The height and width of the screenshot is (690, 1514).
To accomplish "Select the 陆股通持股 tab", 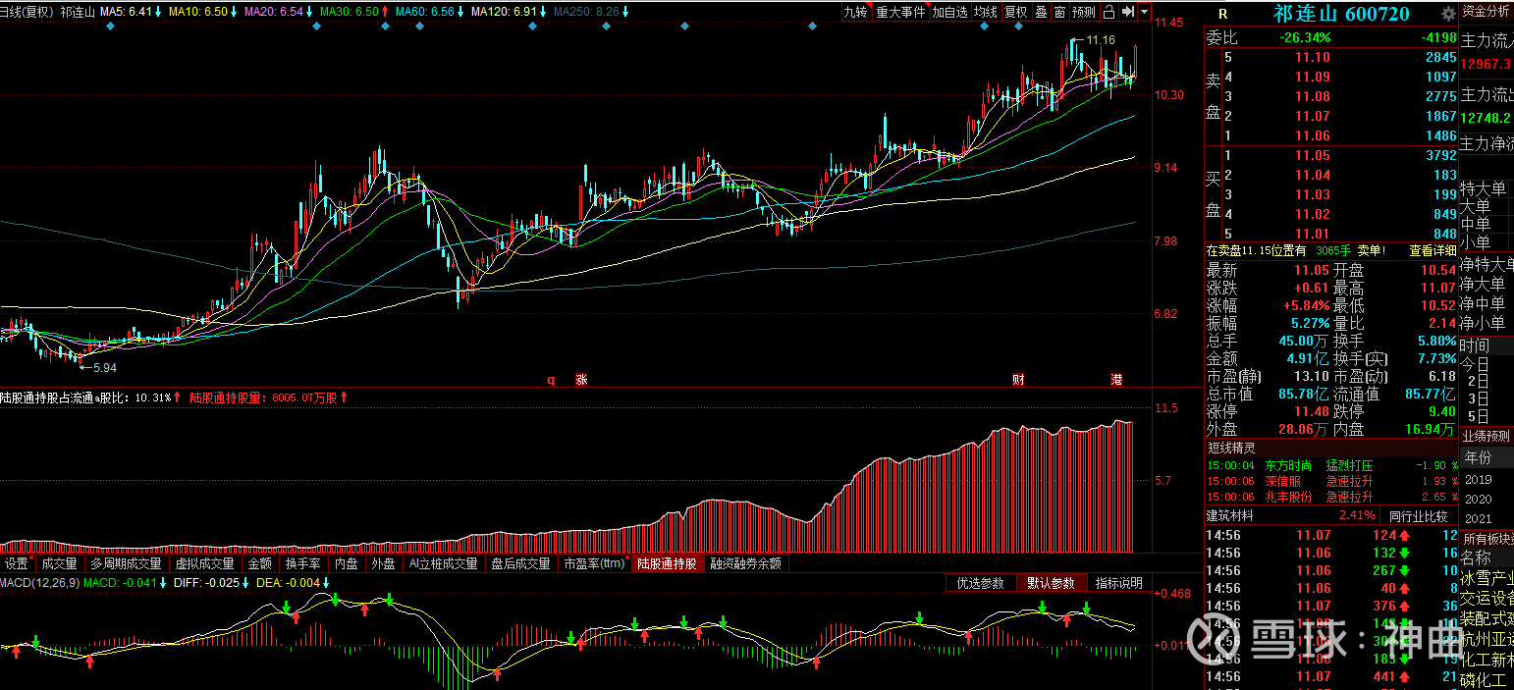I will (x=667, y=563).
